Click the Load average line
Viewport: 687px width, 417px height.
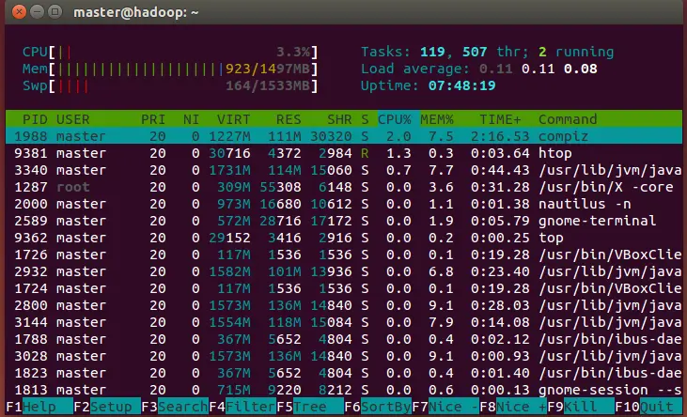coord(479,69)
